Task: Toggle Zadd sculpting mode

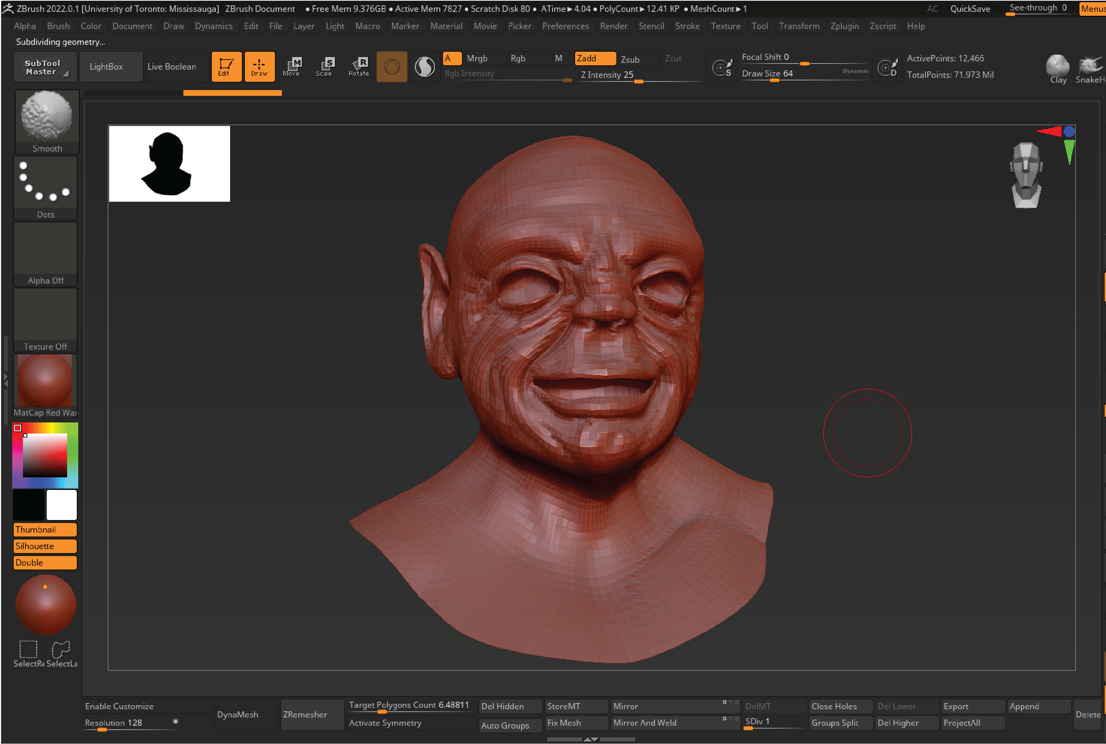Action: tap(593, 57)
